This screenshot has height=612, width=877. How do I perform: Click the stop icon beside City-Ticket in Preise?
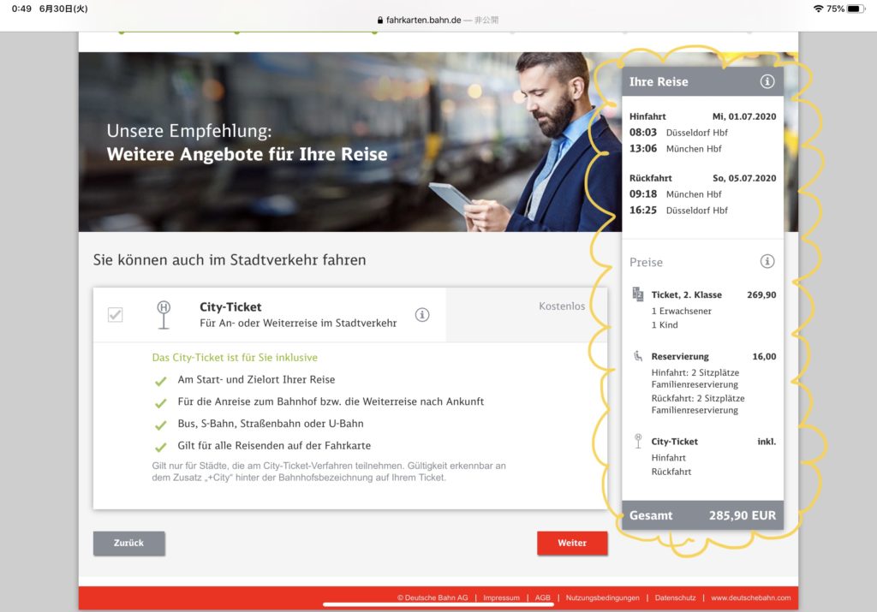[x=637, y=441]
